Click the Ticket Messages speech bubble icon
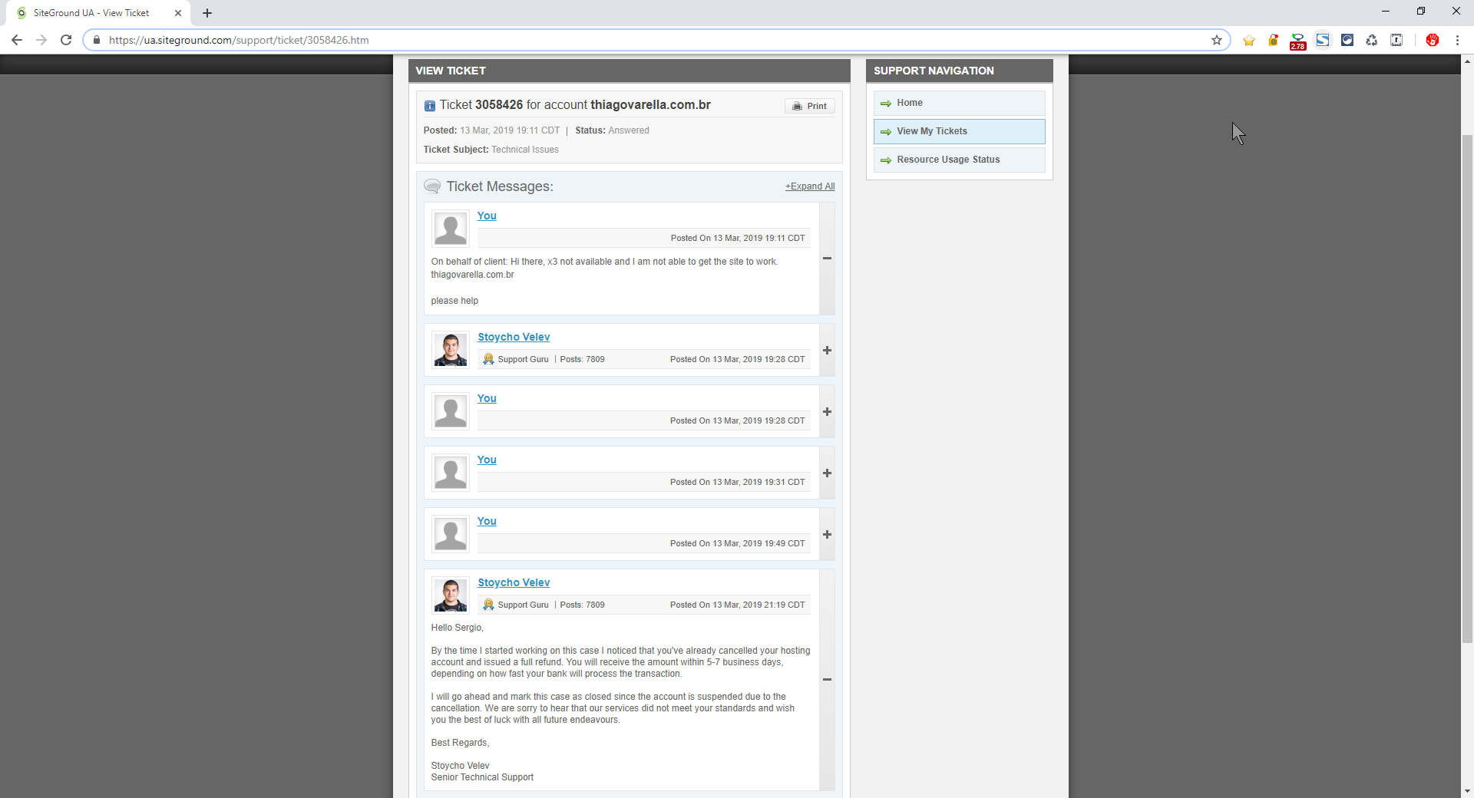Image resolution: width=1474 pixels, height=798 pixels. coord(432,186)
